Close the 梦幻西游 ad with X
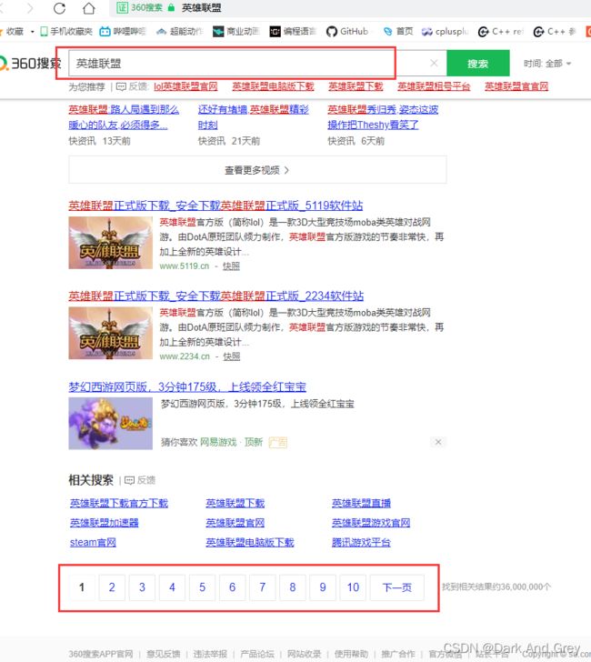The image size is (591, 662). click(x=438, y=442)
